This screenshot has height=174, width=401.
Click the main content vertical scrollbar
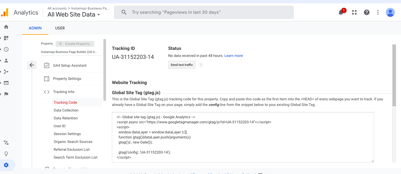tap(394, 75)
